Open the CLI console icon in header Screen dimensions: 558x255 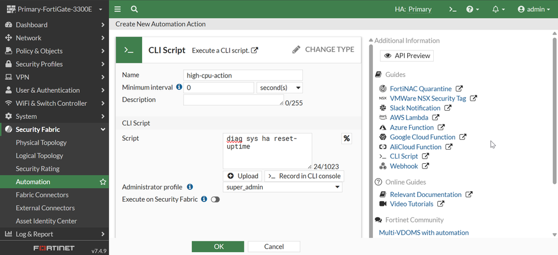453,9
